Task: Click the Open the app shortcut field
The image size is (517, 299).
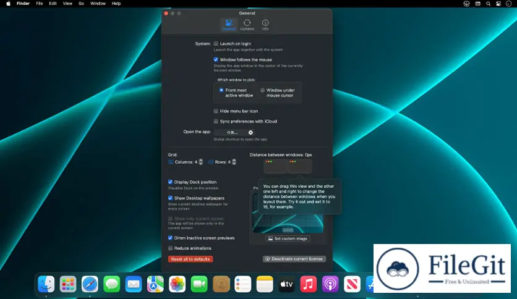Action: [234, 132]
